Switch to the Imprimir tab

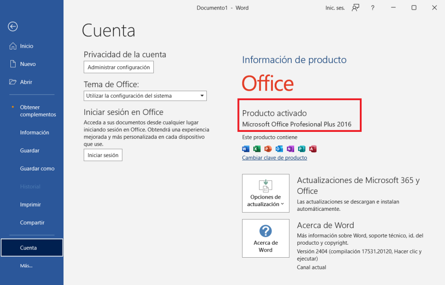point(30,204)
